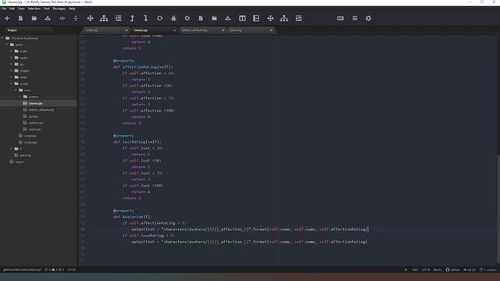Image resolution: width=500 pixels, height=281 pixels.
Task: Open the Selection menu
Action: (x=34, y=9)
